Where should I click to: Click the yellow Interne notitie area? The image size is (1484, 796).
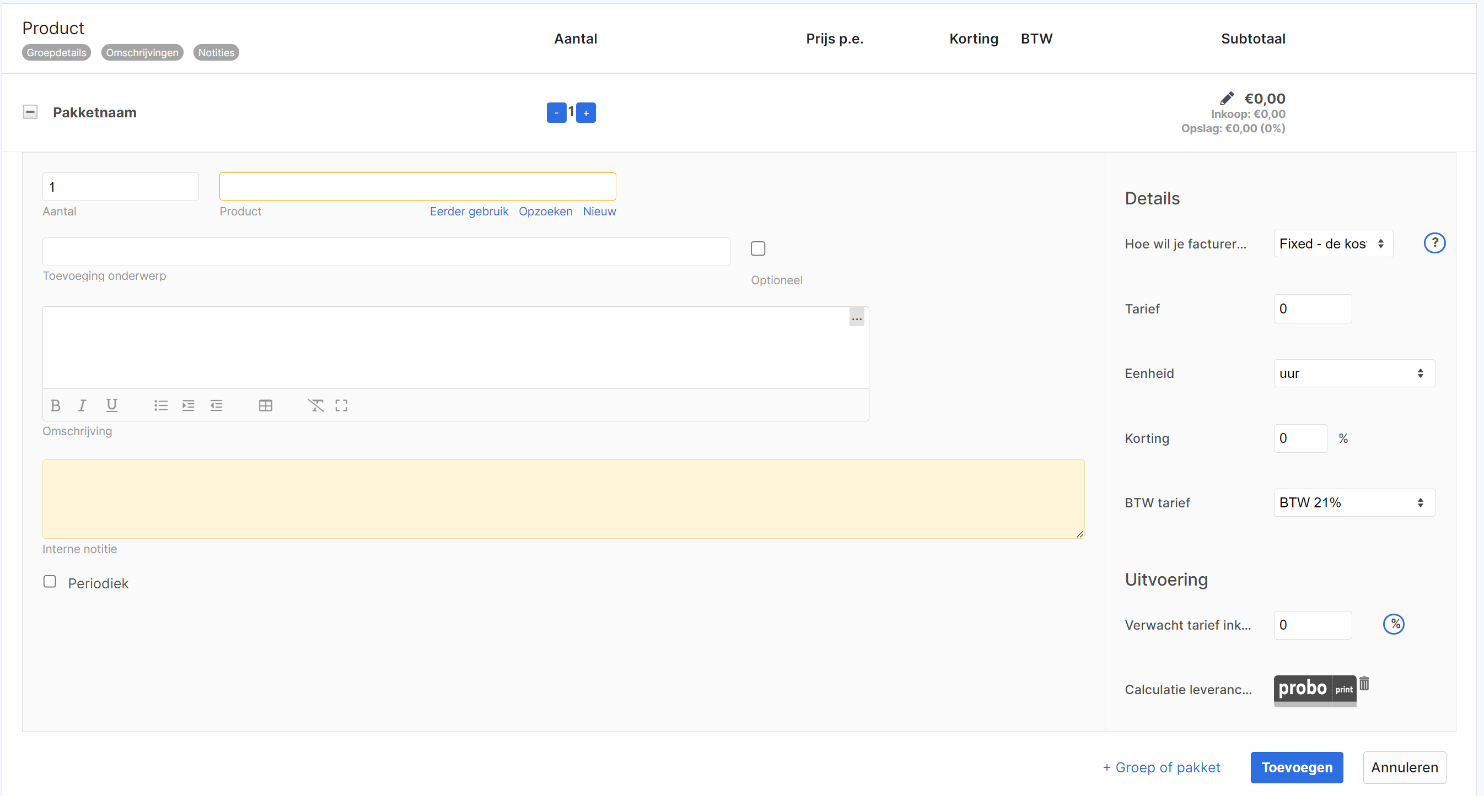pos(563,499)
